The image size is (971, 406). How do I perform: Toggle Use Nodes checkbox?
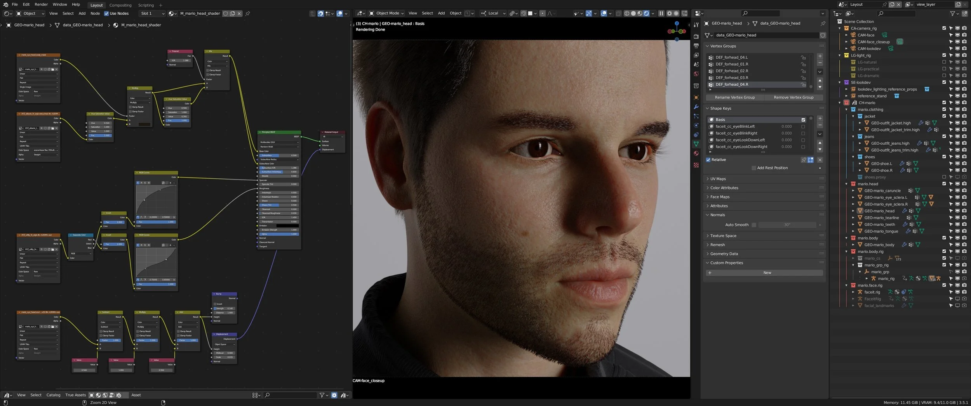(x=106, y=14)
